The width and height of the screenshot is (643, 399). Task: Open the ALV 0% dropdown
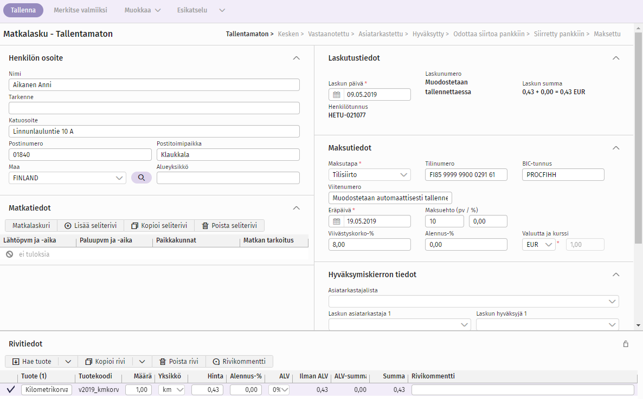pyautogui.click(x=279, y=390)
